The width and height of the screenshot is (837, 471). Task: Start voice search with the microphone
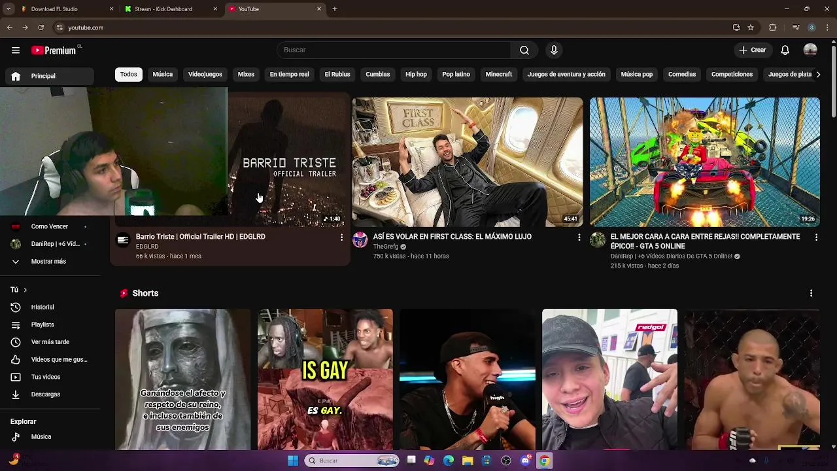tap(554, 50)
